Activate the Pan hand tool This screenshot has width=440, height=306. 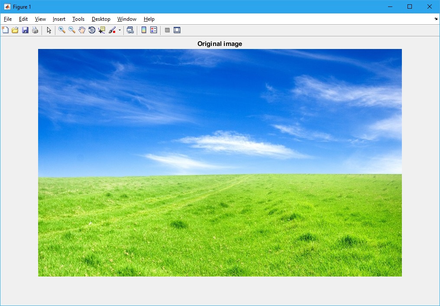click(82, 30)
